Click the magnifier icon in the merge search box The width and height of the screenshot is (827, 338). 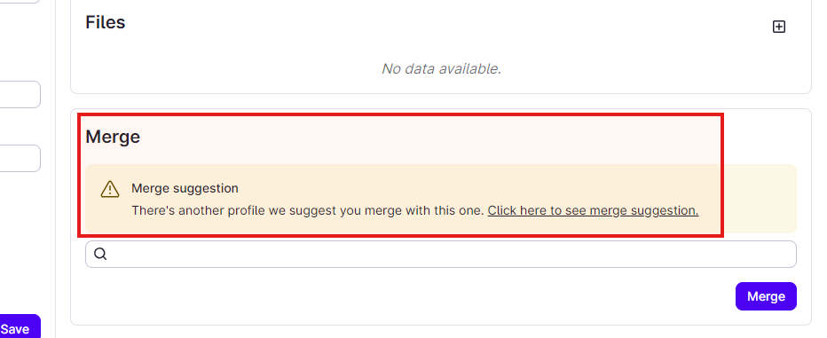[100, 254]
